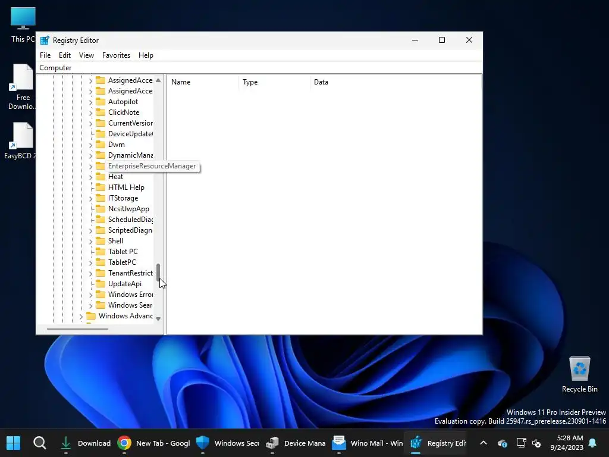The image size is (609, 457).
Task: Click the Name column header
Action: 203,82
